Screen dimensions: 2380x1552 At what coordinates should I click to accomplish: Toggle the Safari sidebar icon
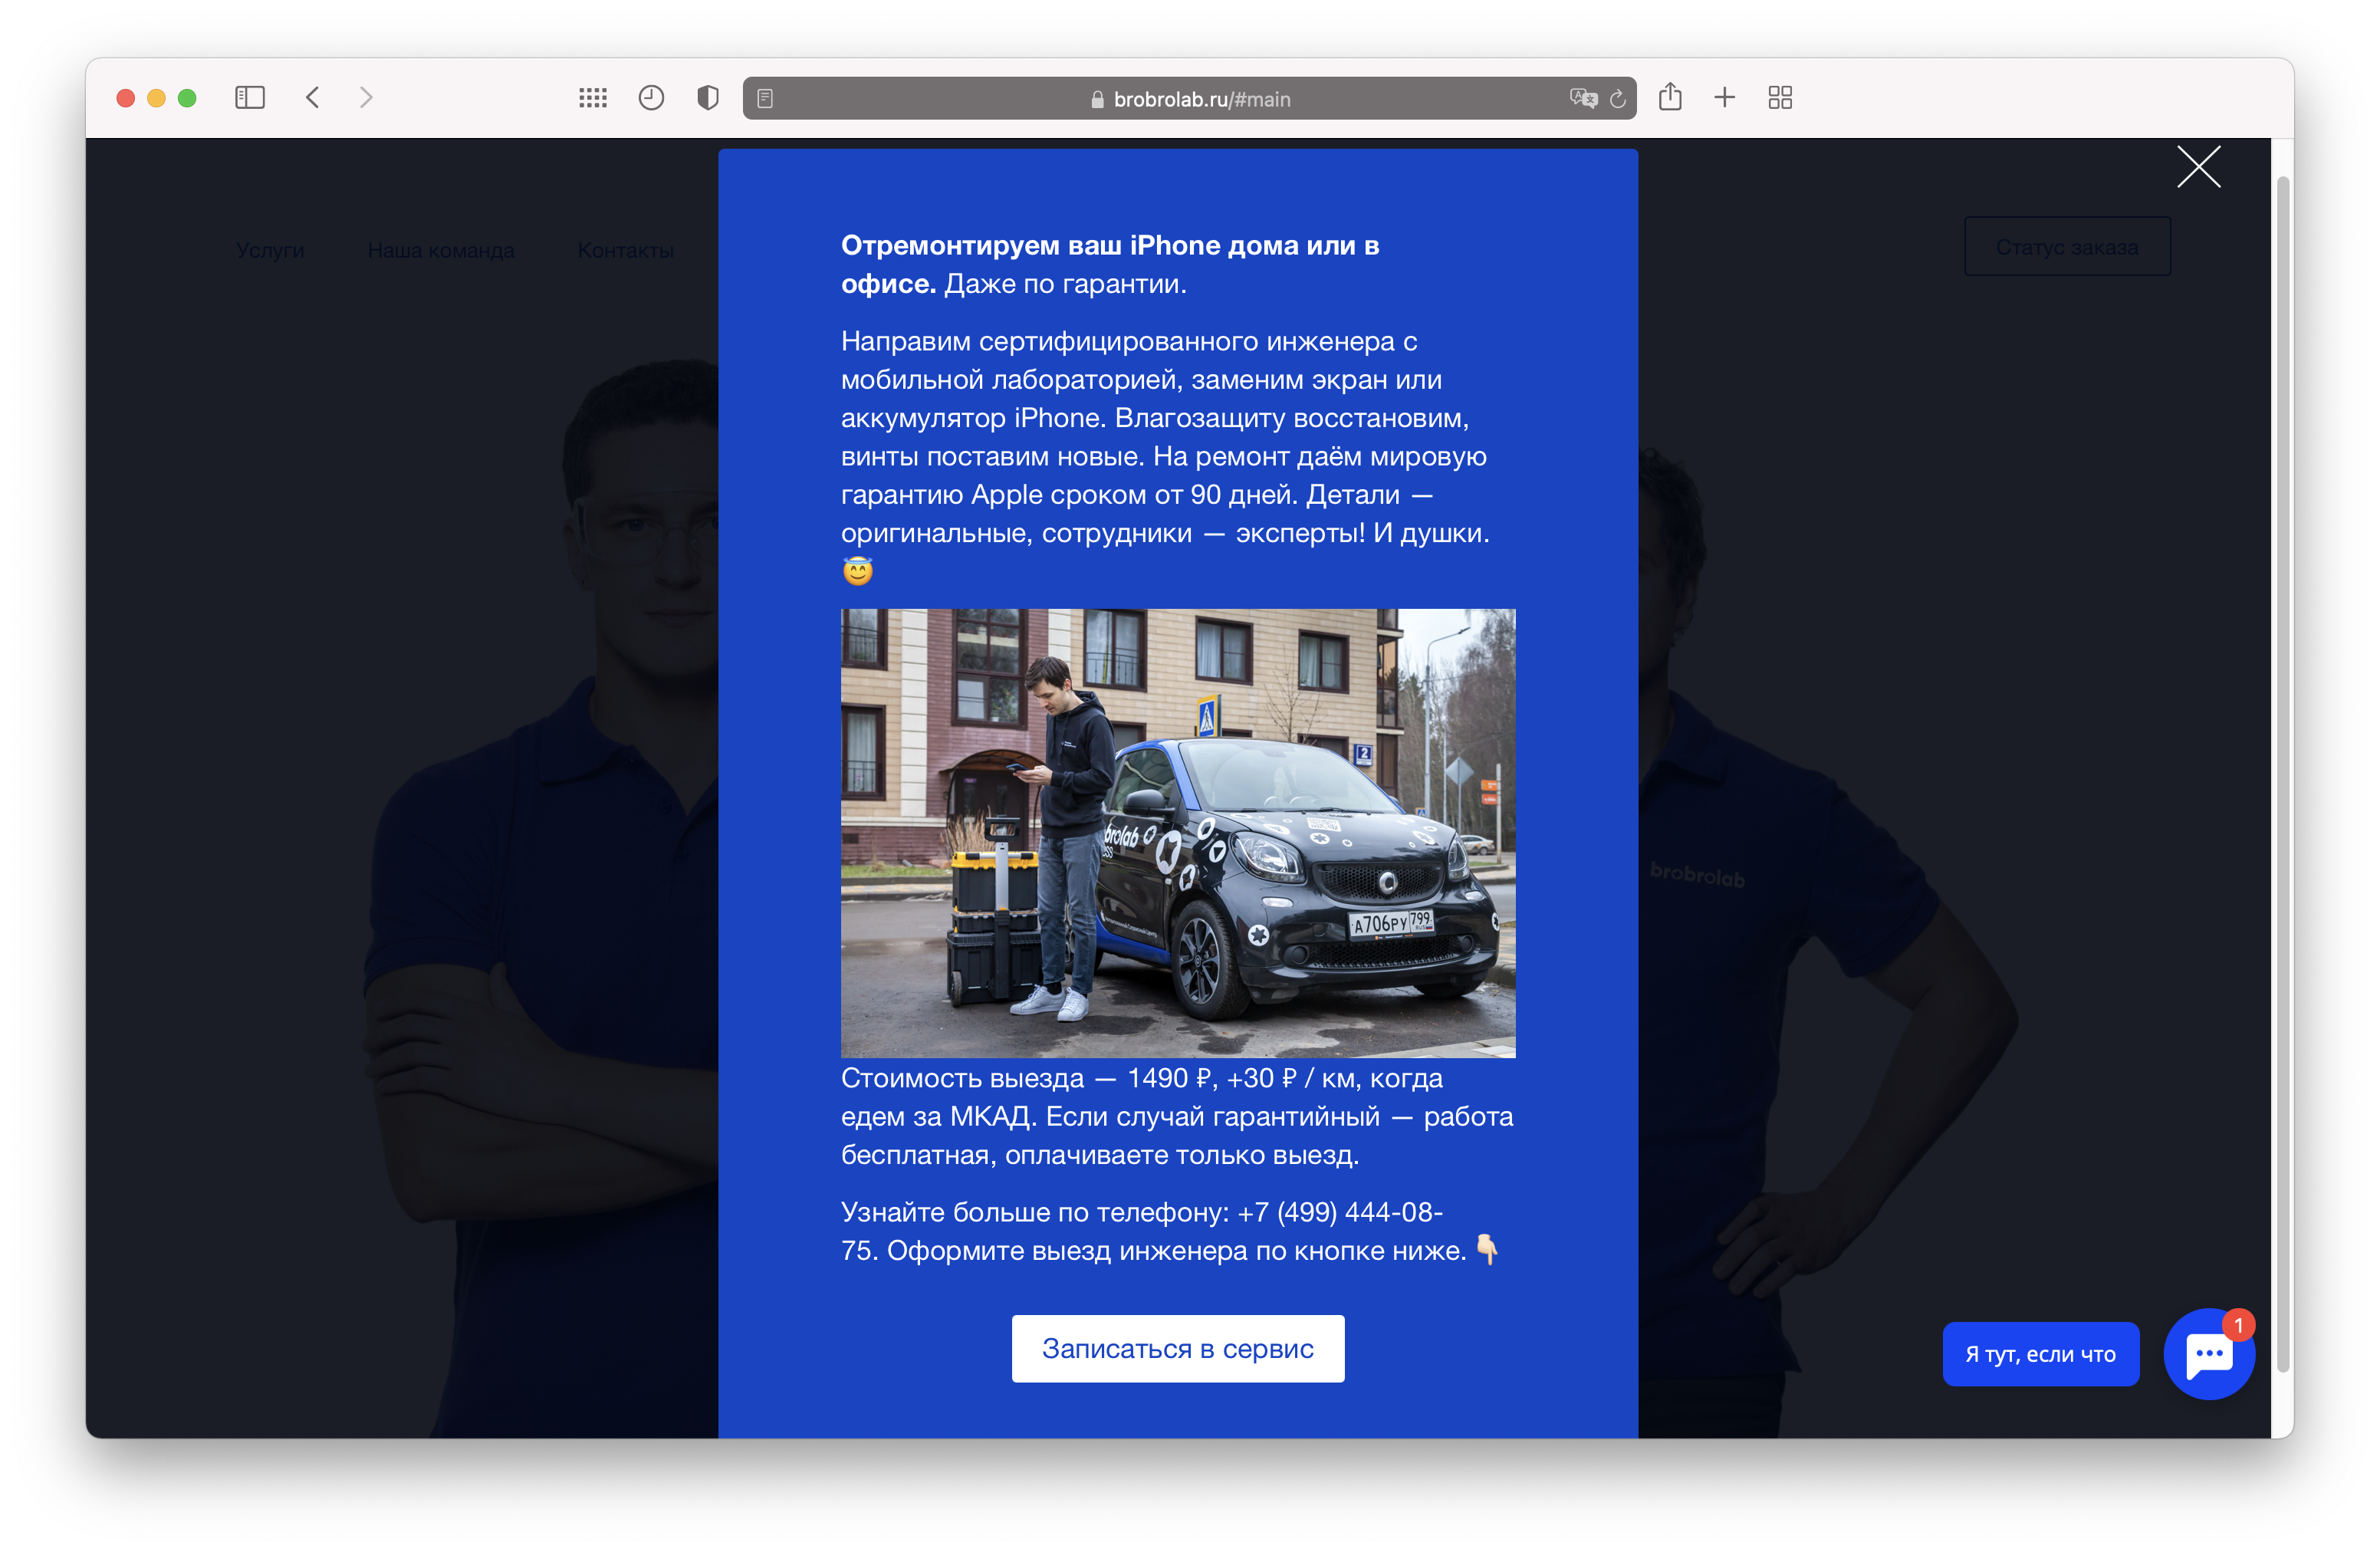249,98
